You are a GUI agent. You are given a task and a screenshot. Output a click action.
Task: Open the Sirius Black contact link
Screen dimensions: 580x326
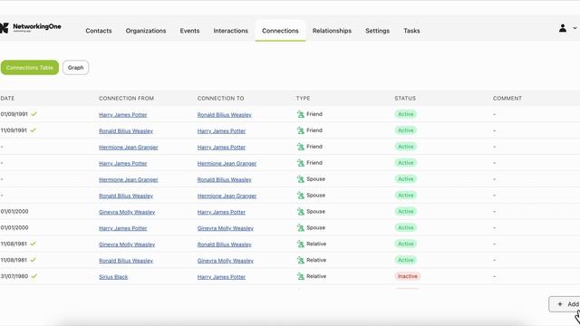[113, 277]
